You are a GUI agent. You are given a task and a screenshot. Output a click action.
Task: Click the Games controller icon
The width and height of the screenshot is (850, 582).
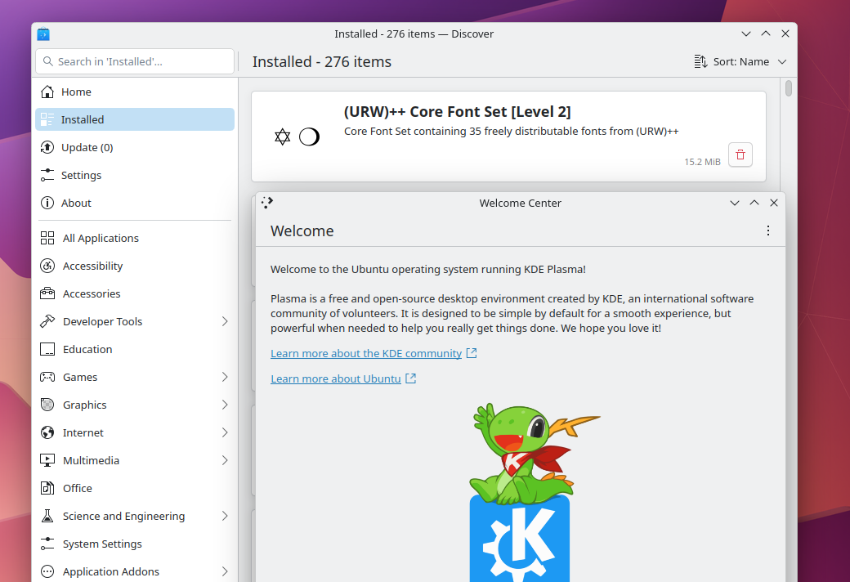(47, 377)
